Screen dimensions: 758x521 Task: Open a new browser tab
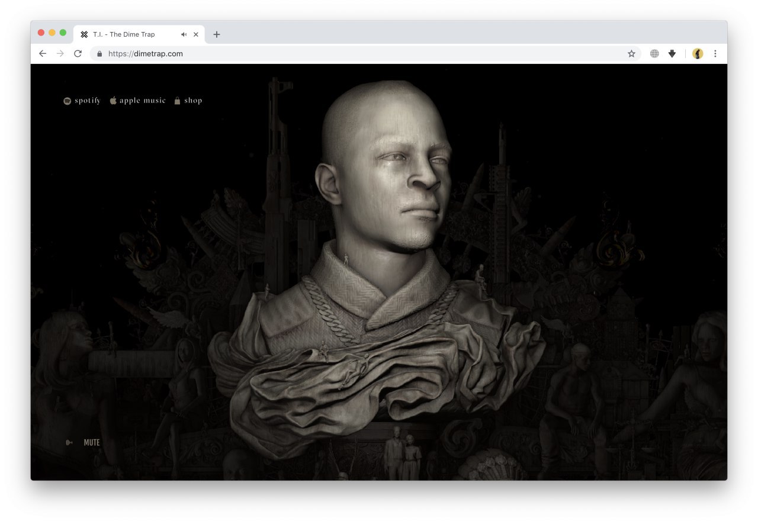pos(217,34)
